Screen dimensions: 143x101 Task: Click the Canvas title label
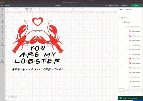(x=7, y=5)
